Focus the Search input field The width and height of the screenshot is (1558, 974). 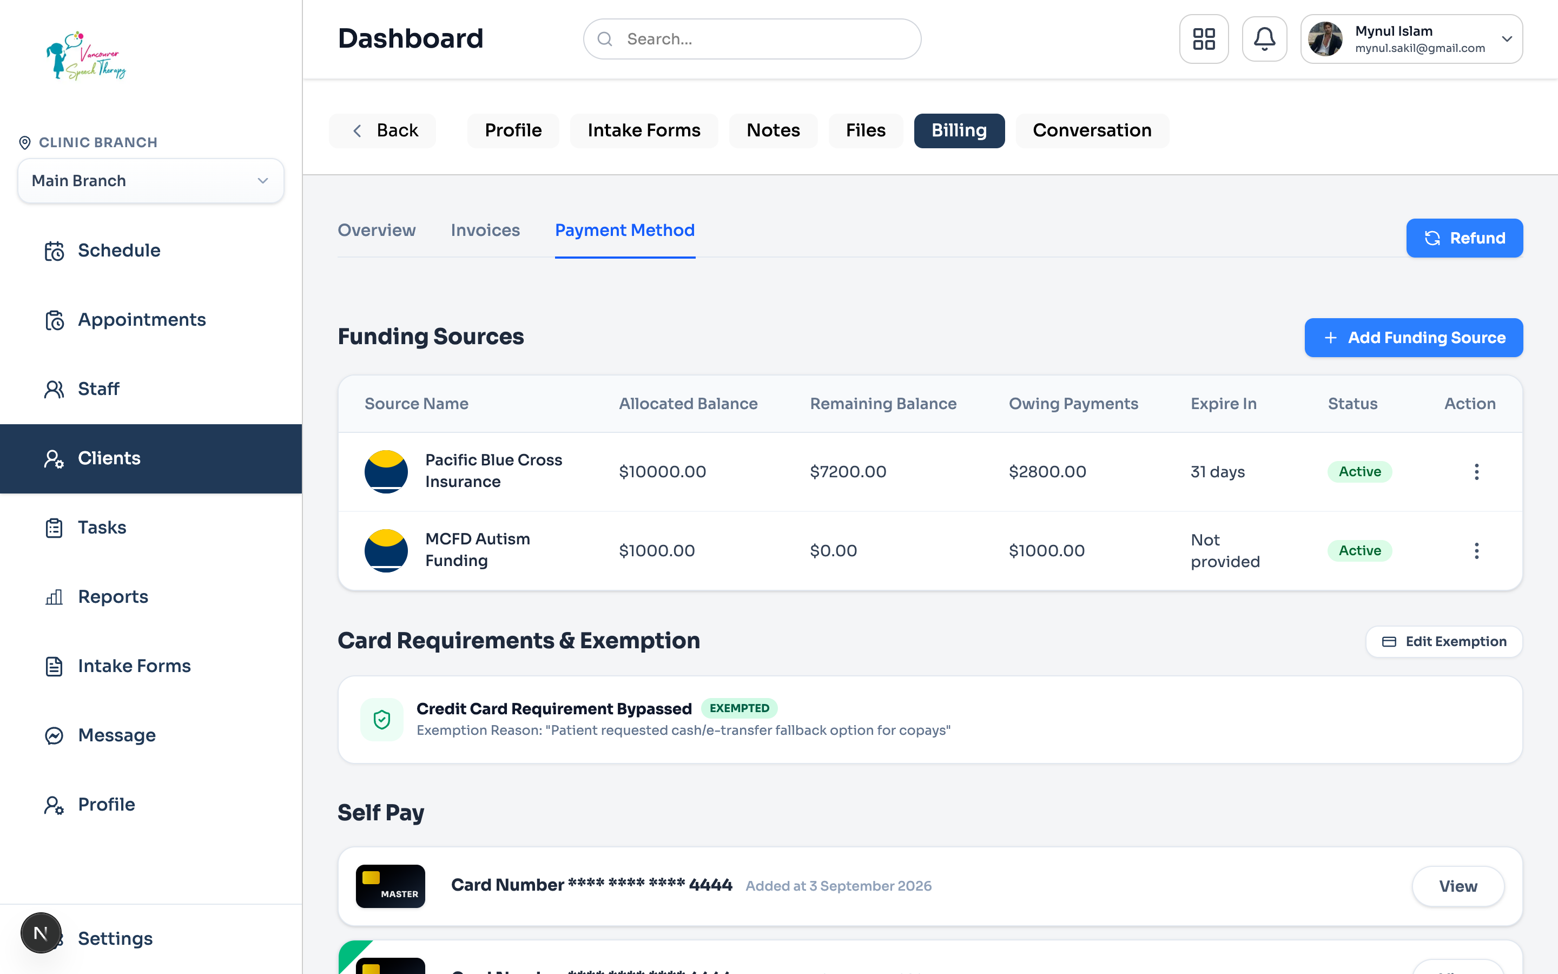pyautogui.click(x=752, y=40)
